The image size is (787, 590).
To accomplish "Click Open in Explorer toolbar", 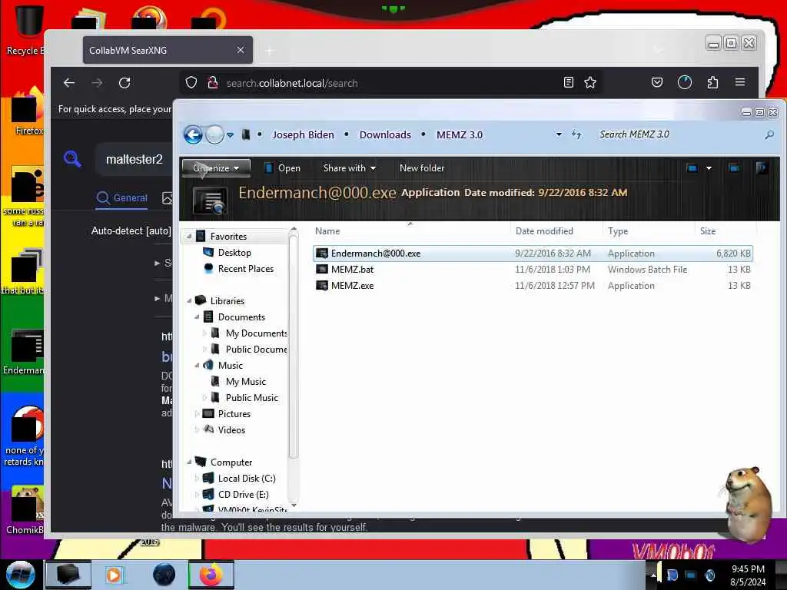I will coord(282,168).
